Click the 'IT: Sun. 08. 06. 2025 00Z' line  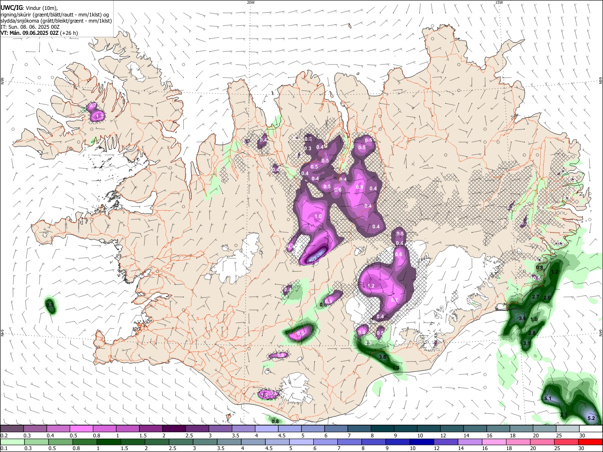[x=30, y=27]
